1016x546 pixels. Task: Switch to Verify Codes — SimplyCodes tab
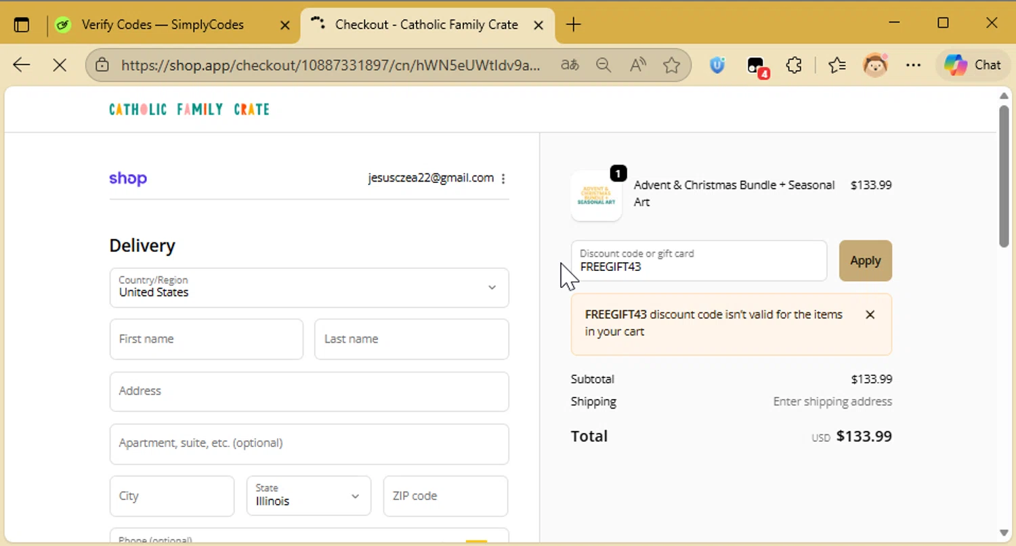point(163,25)
